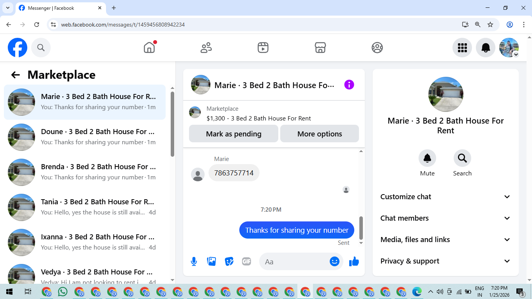Open the Menu grid icon
The image size is (532, 299).
tap(462, 48)
